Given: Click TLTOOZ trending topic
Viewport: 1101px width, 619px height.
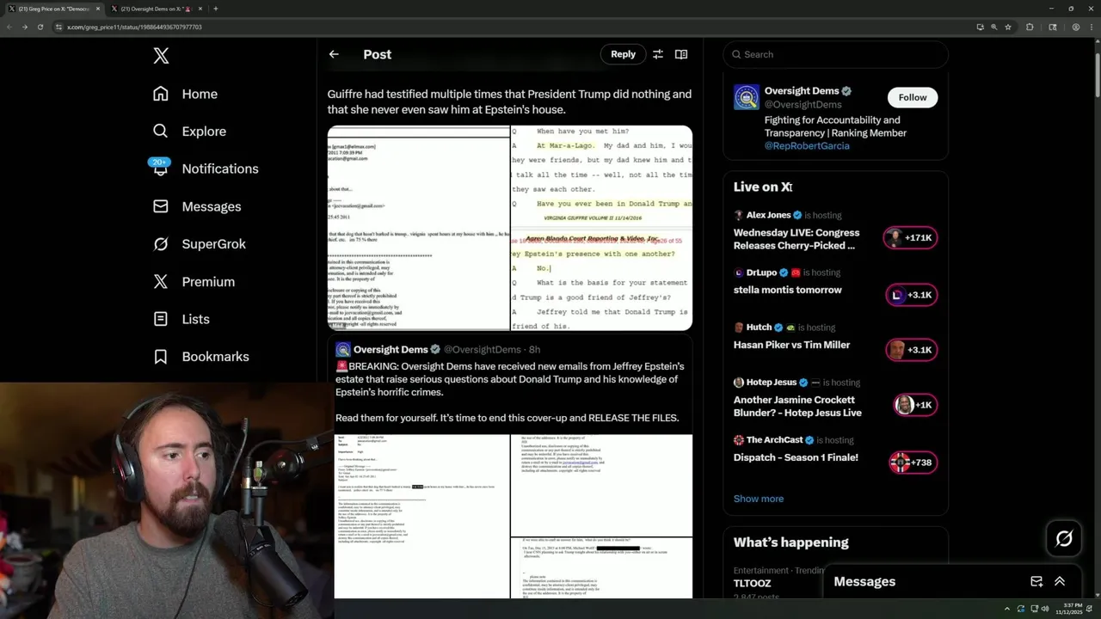Looking at the screenshot, I should pos(752,584).
